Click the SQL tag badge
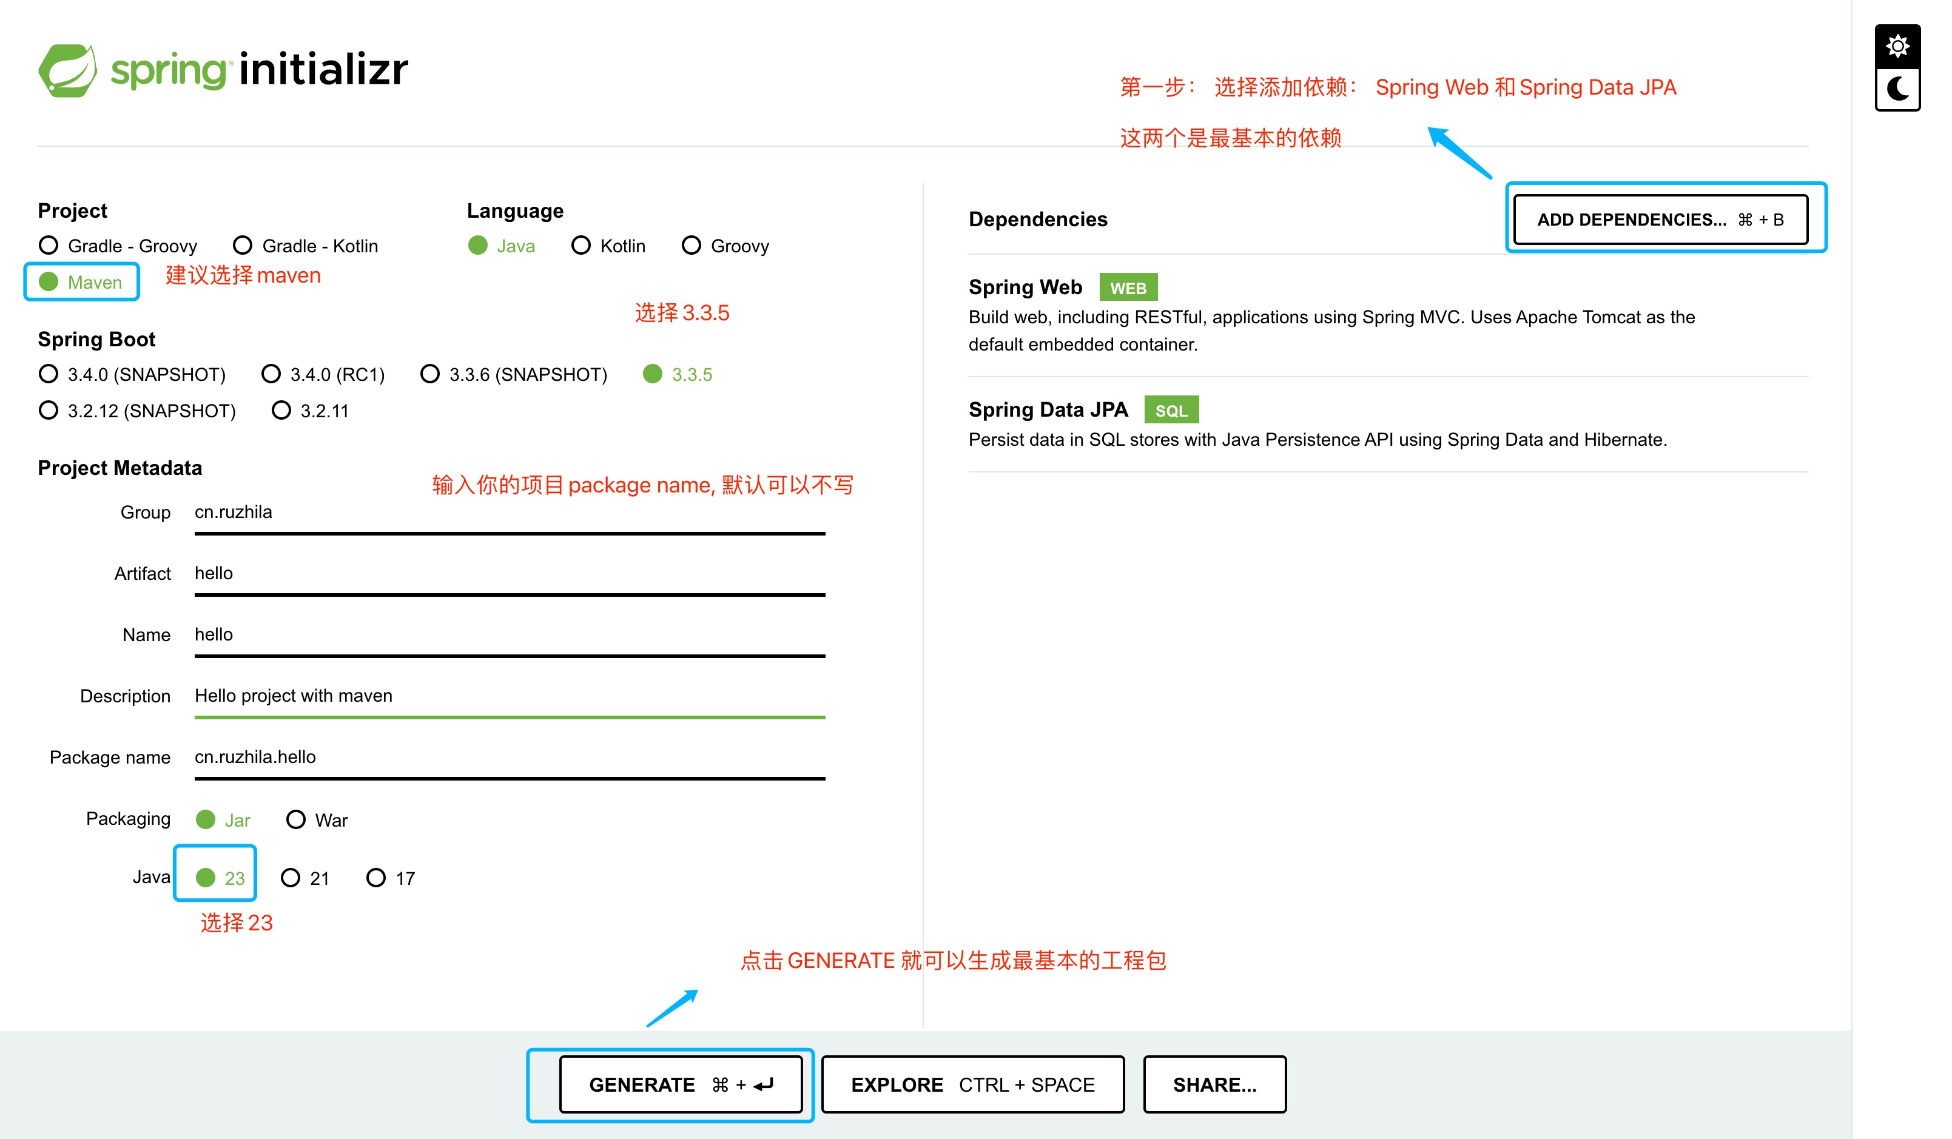1952x1139 pixels. pyautogui.click(x=1171, y=411)
